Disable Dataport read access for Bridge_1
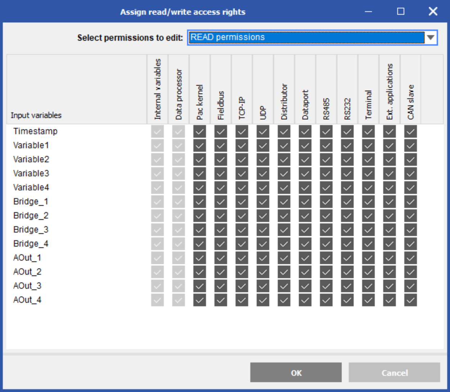450x392 pixels. [x=305, y=201]
